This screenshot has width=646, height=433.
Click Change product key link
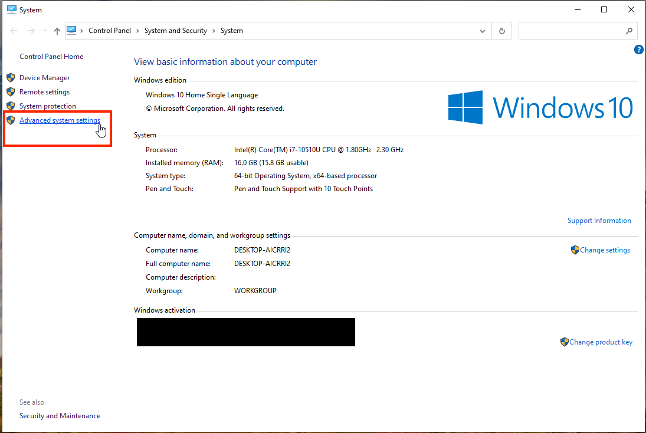[x=601, y=342]
